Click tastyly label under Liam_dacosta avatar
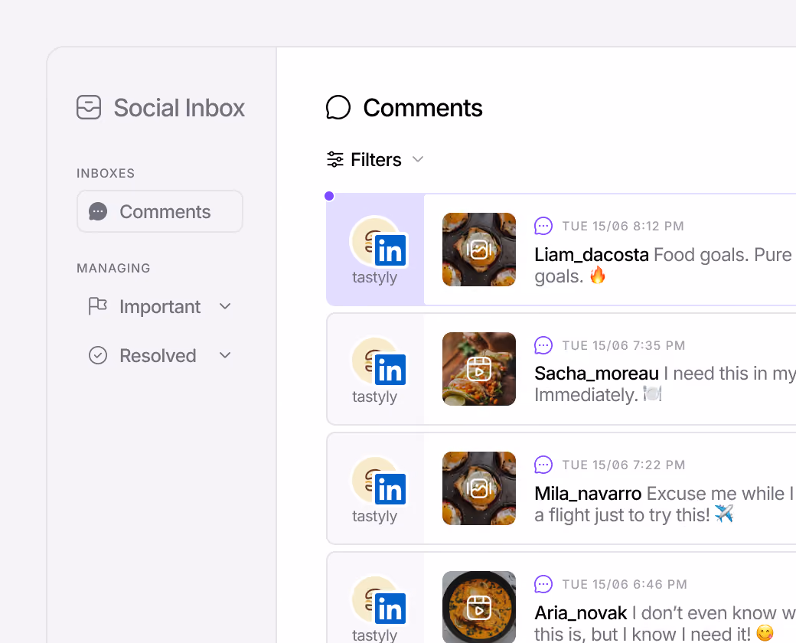 coord(374,278)
